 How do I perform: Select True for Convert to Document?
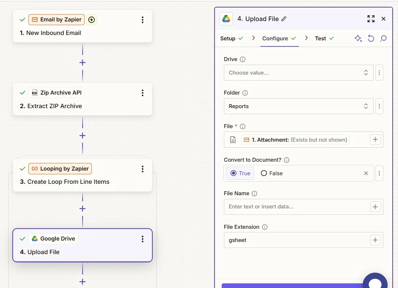pyautogui.click(x=240, y=173)
